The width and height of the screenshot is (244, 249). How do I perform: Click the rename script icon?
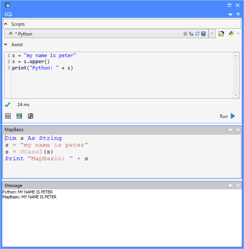click(191, 34)
